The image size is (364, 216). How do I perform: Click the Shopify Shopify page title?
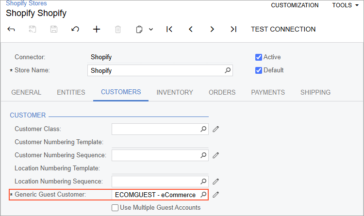pyautogui.click(x=36, y=13)
